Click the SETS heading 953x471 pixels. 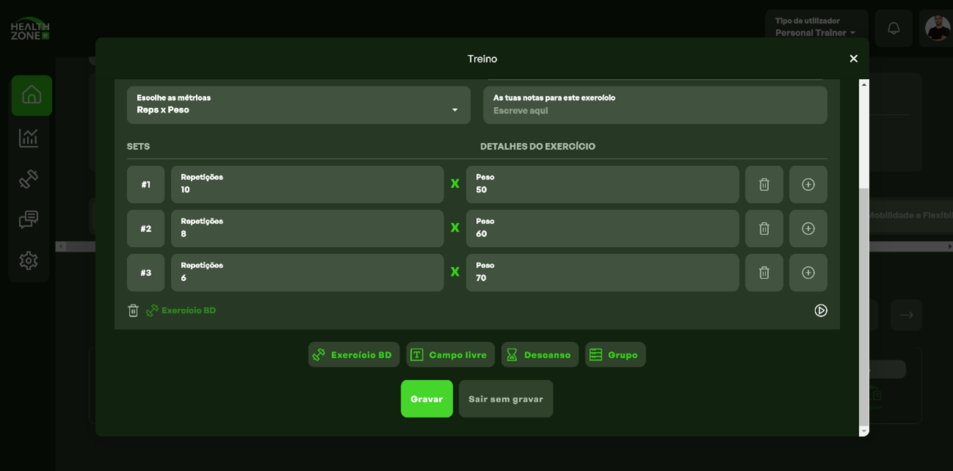138,147
